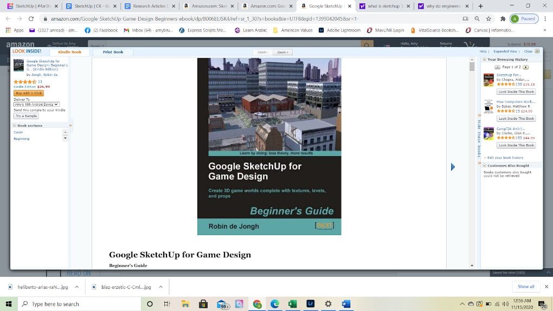
Task: Close the Look Inside viewer with the X icon
Action: tap(537, 51)
